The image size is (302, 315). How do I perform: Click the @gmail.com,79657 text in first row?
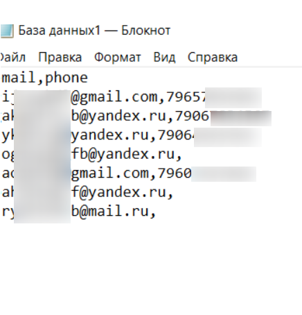139,96
